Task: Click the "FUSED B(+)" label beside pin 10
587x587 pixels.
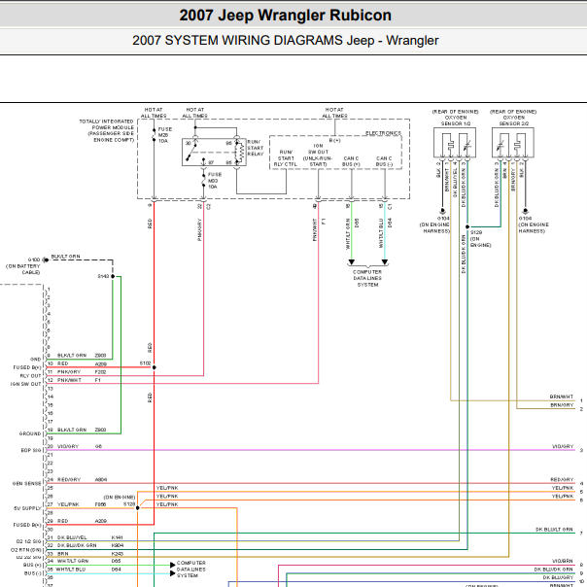Action: point(27,367)
